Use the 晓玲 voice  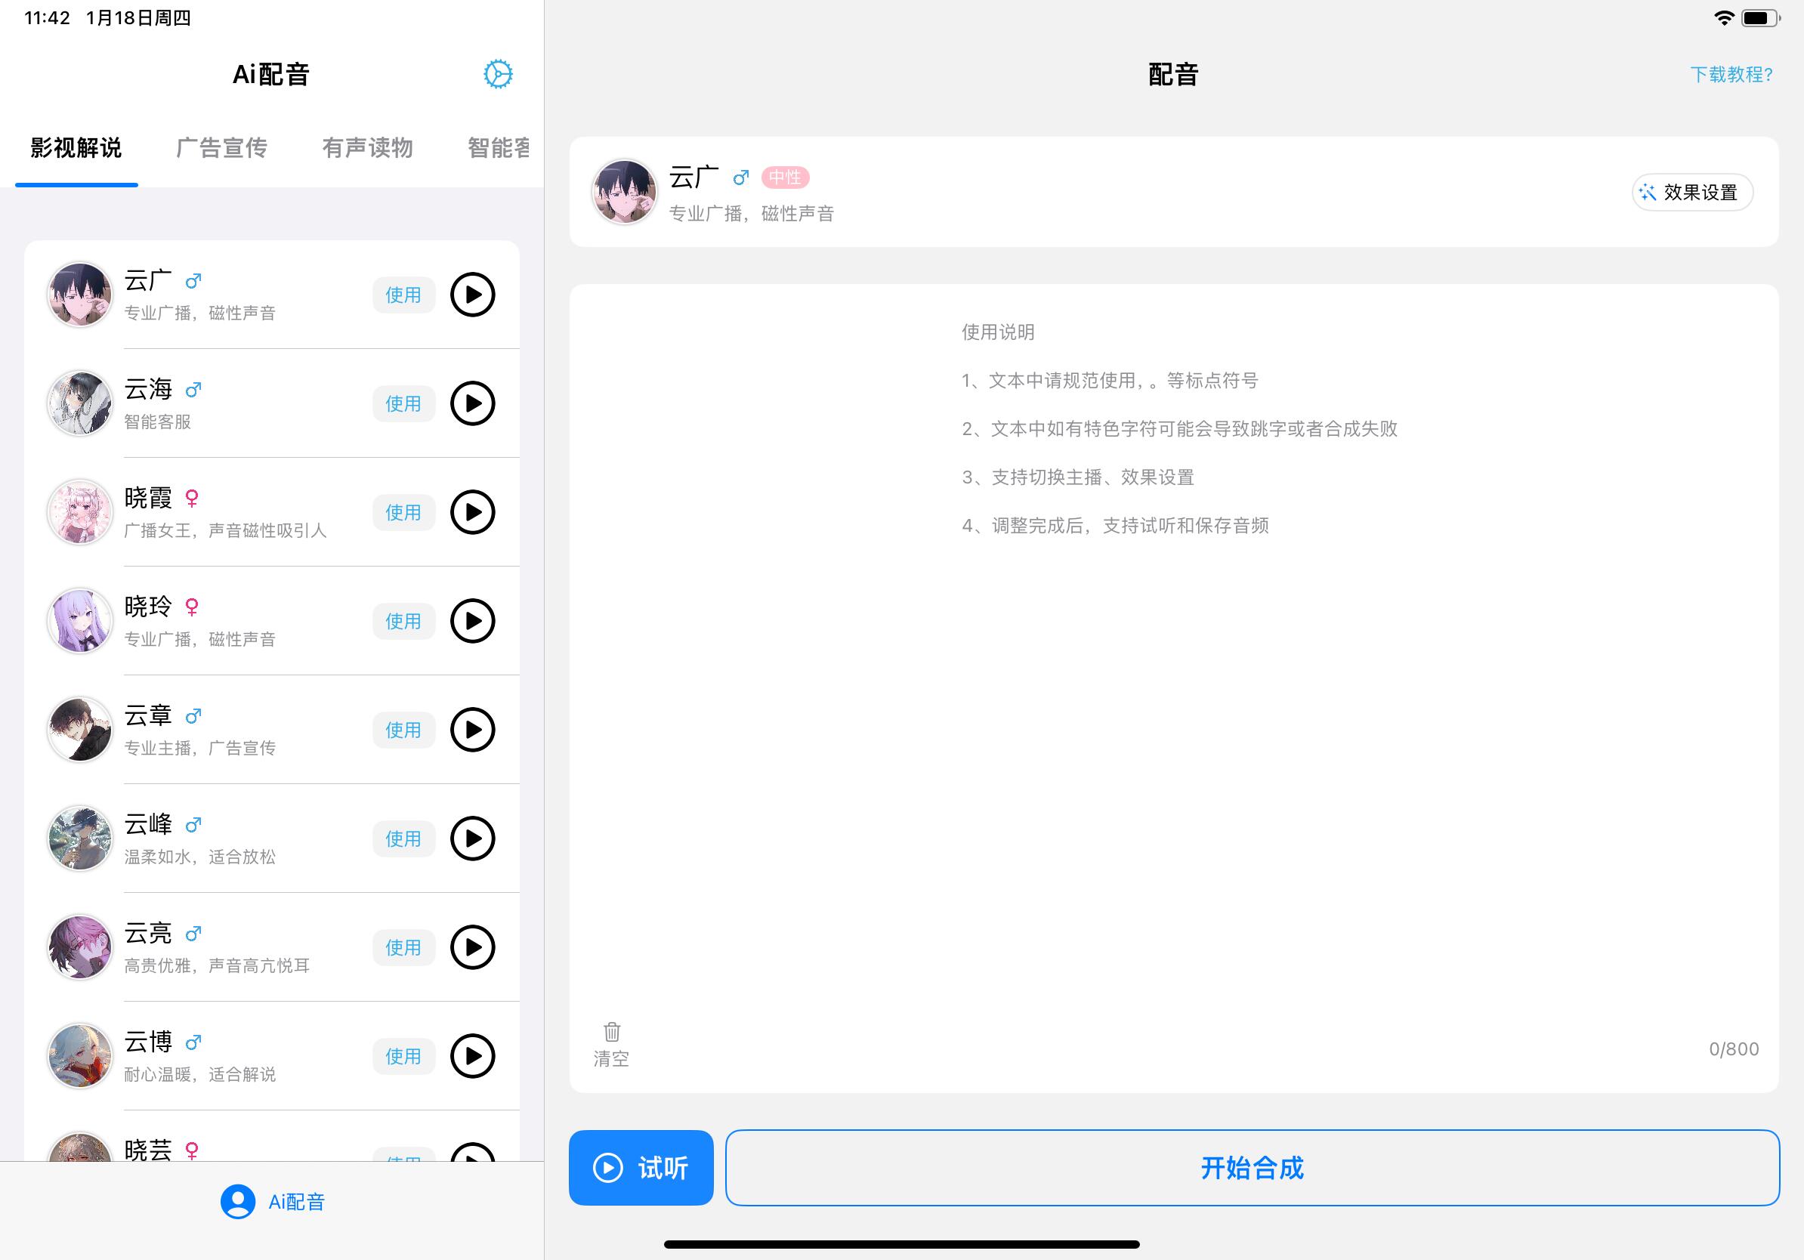pyautogui.click(x=403, y=622)
